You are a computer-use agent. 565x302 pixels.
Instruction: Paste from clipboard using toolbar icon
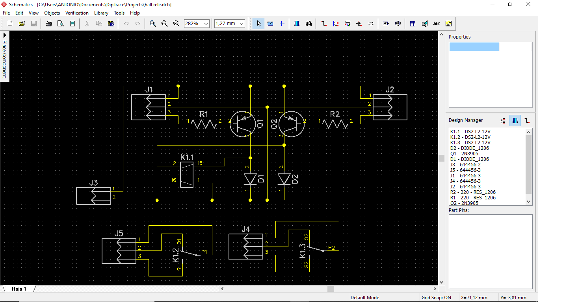click(111, 24)
